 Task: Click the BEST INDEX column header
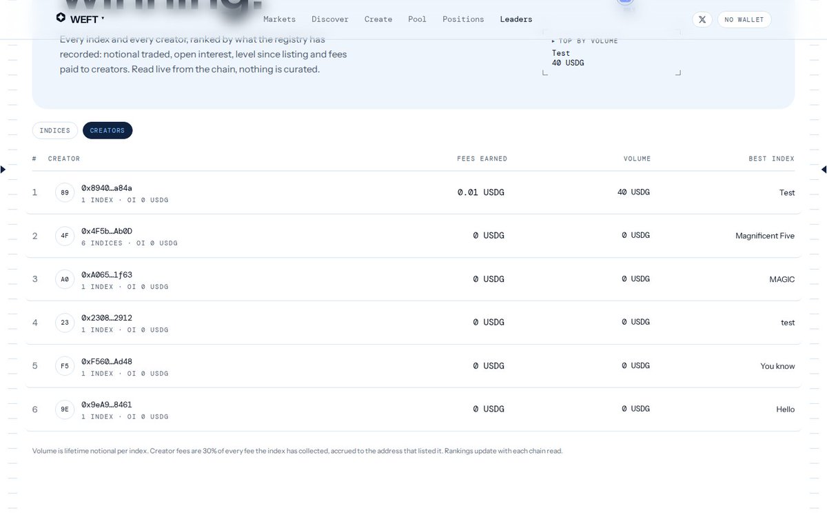pos(771,159)
